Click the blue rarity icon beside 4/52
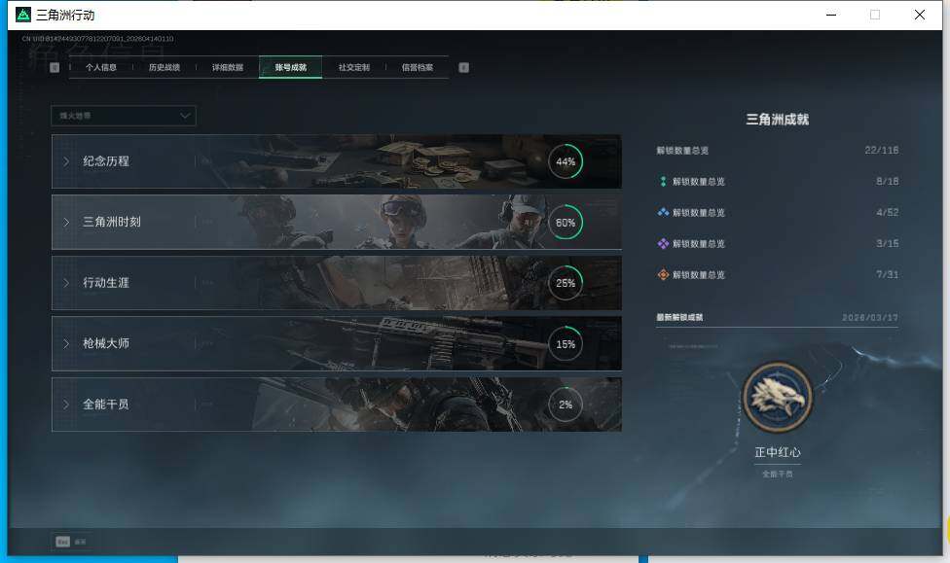 click(x=663, y=213)
